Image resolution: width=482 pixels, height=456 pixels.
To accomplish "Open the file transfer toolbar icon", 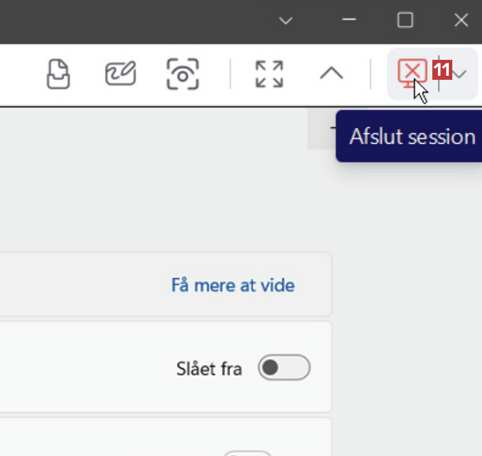I will click(58, 74).
